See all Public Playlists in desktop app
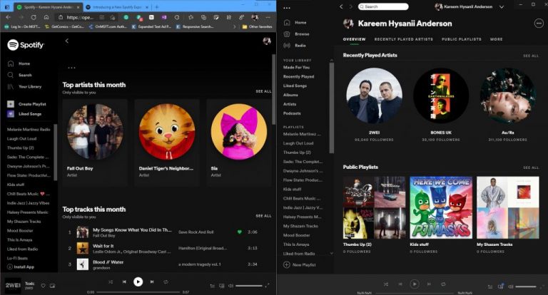Screen dimensions: 548x295 [531, 167]
